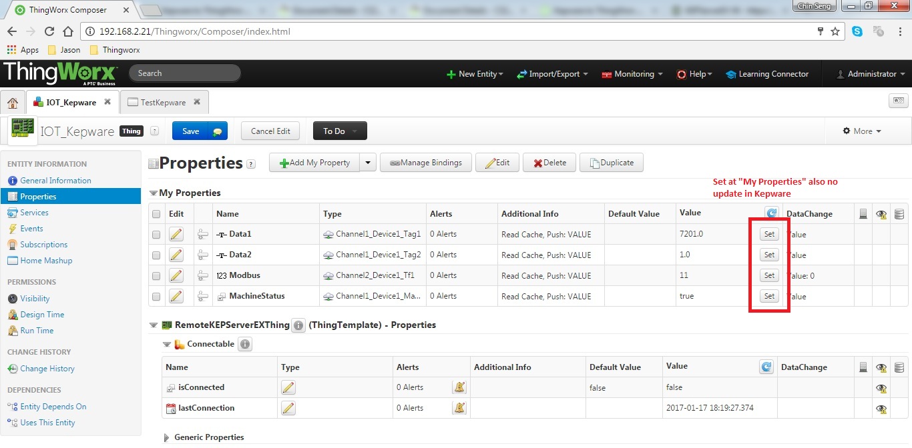
Task: Check the Data1 row checkbox
Action: click(x=156, y=235)
